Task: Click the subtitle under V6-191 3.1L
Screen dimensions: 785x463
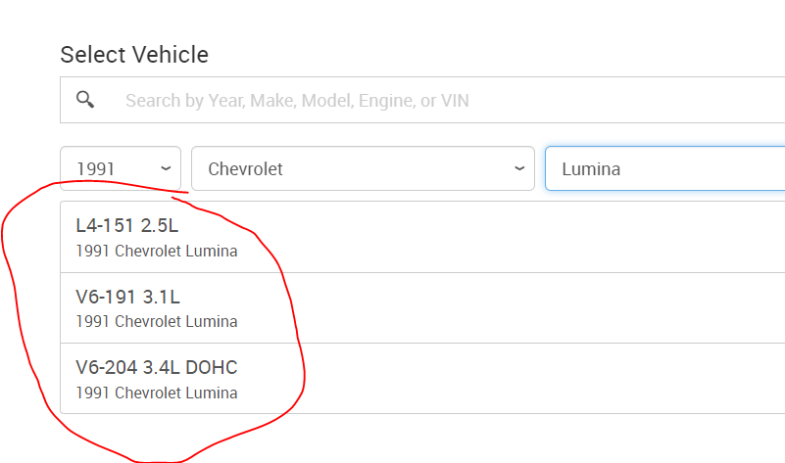Action: coord(157,321)
